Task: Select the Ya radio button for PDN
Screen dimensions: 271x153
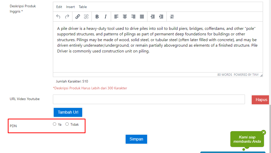Action: coord(55,124)
